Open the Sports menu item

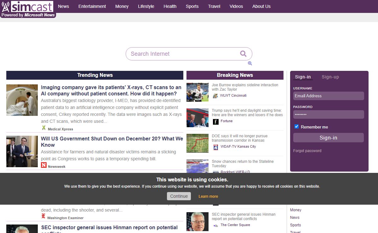pyautogui.click(x=192, y=6)
